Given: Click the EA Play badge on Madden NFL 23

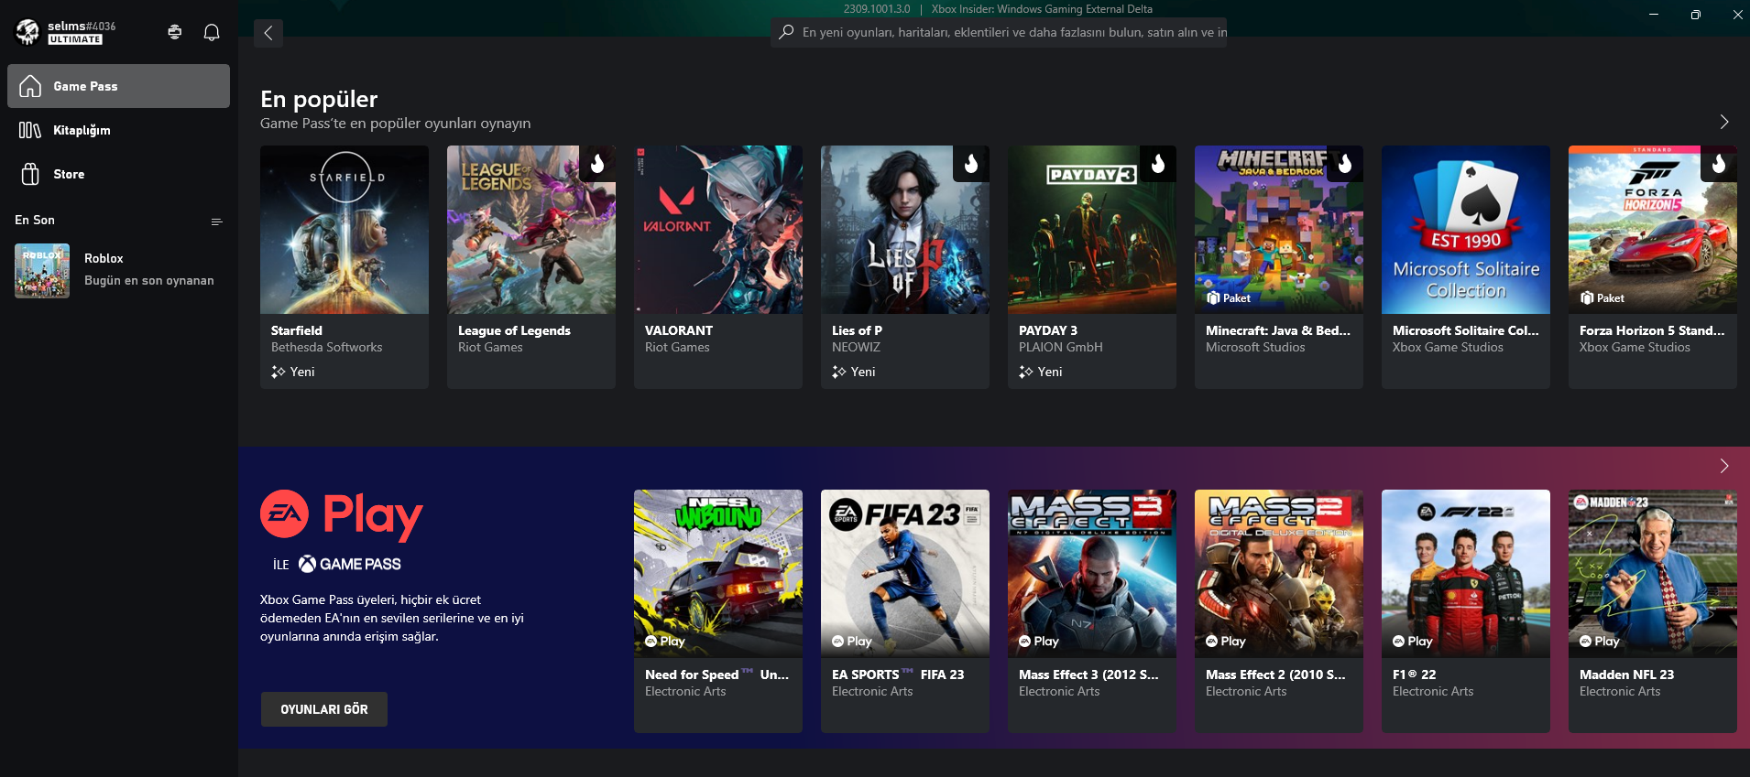Looking at the screenshot, I should 1600,642.
